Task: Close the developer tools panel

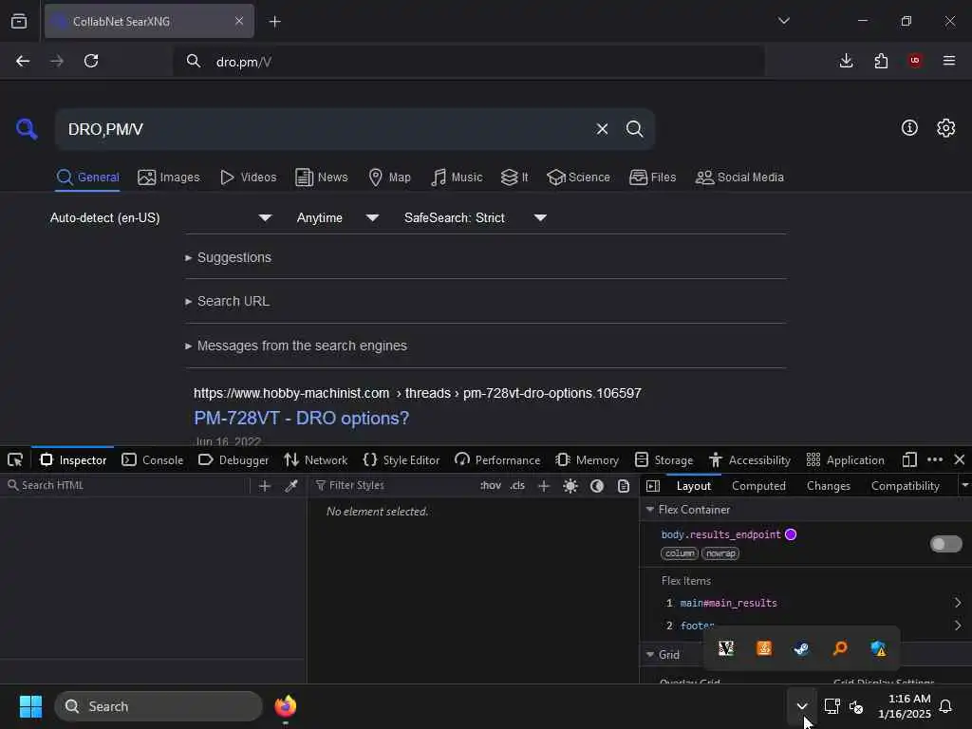Action: pos(960,459)
